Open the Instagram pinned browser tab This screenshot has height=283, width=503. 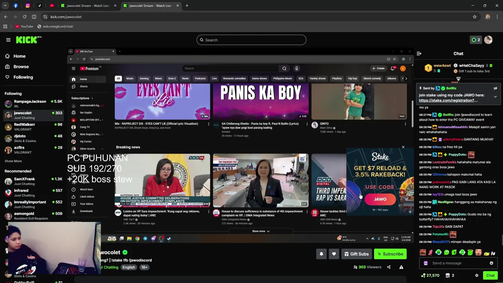[x=28, y=6]
